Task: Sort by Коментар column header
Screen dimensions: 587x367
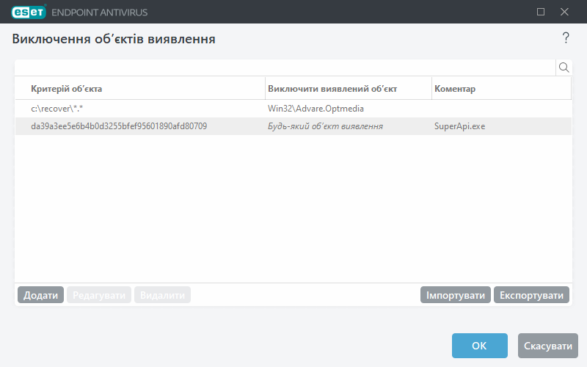Action: point(501,89)
